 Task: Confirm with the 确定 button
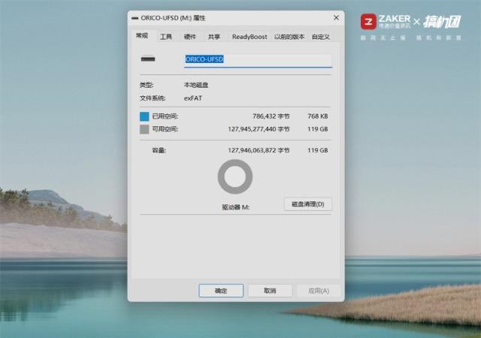[221, 291]
